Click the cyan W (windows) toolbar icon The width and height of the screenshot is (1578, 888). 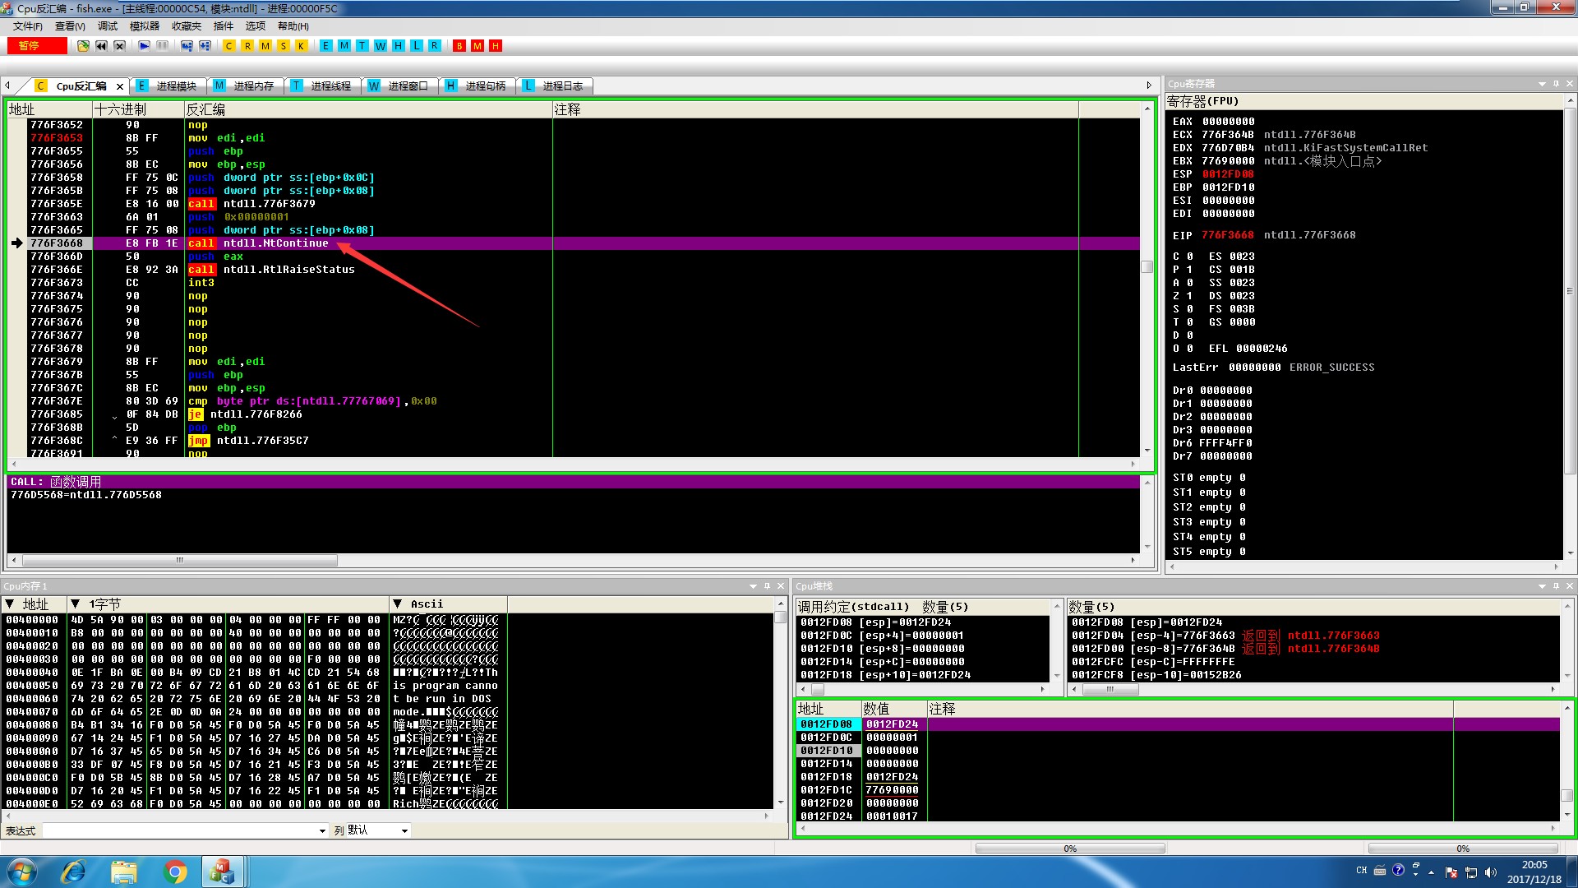(x=381, y=46)
